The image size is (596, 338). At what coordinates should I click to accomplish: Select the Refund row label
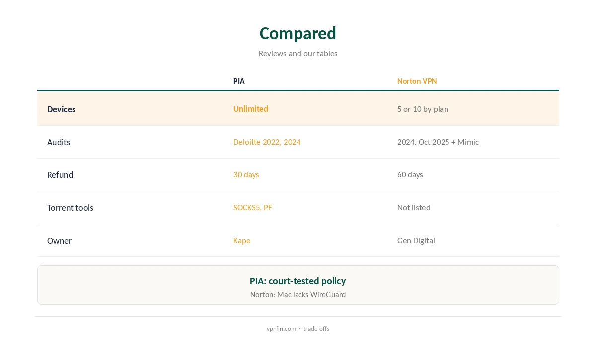[x=60, y=174]
